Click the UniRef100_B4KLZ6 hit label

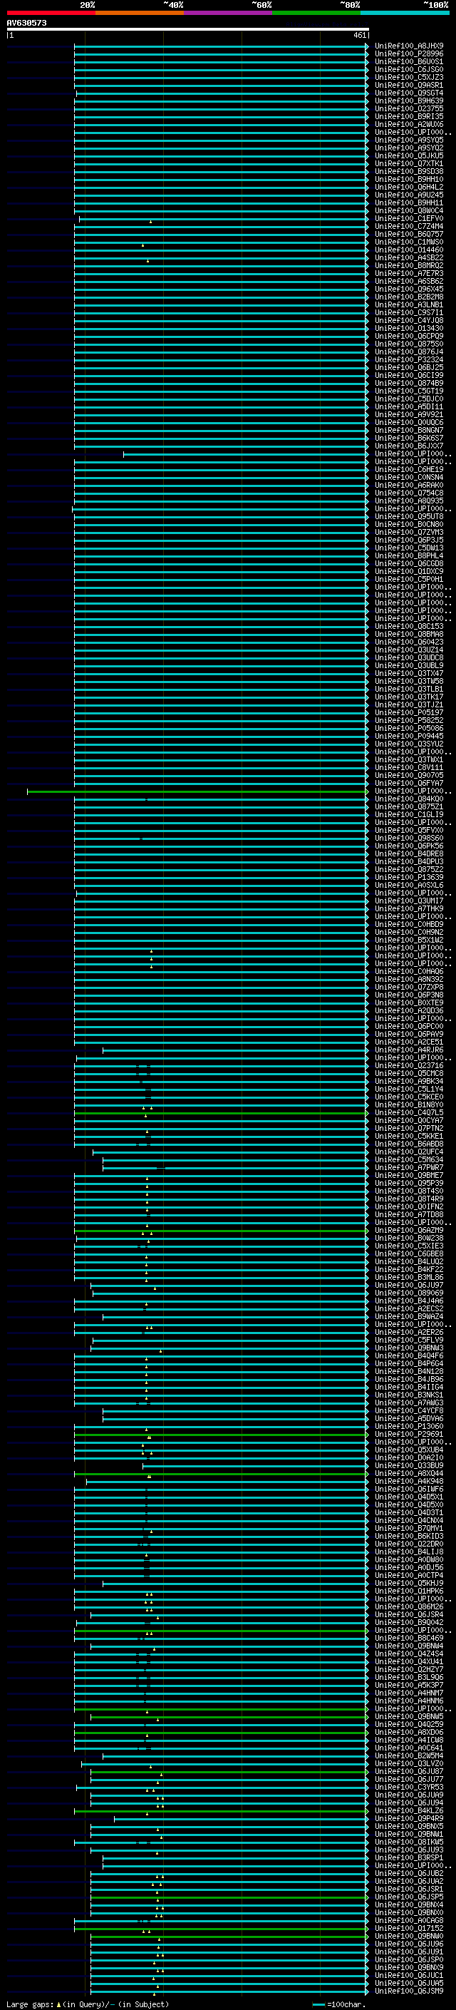pos(408,1810)
